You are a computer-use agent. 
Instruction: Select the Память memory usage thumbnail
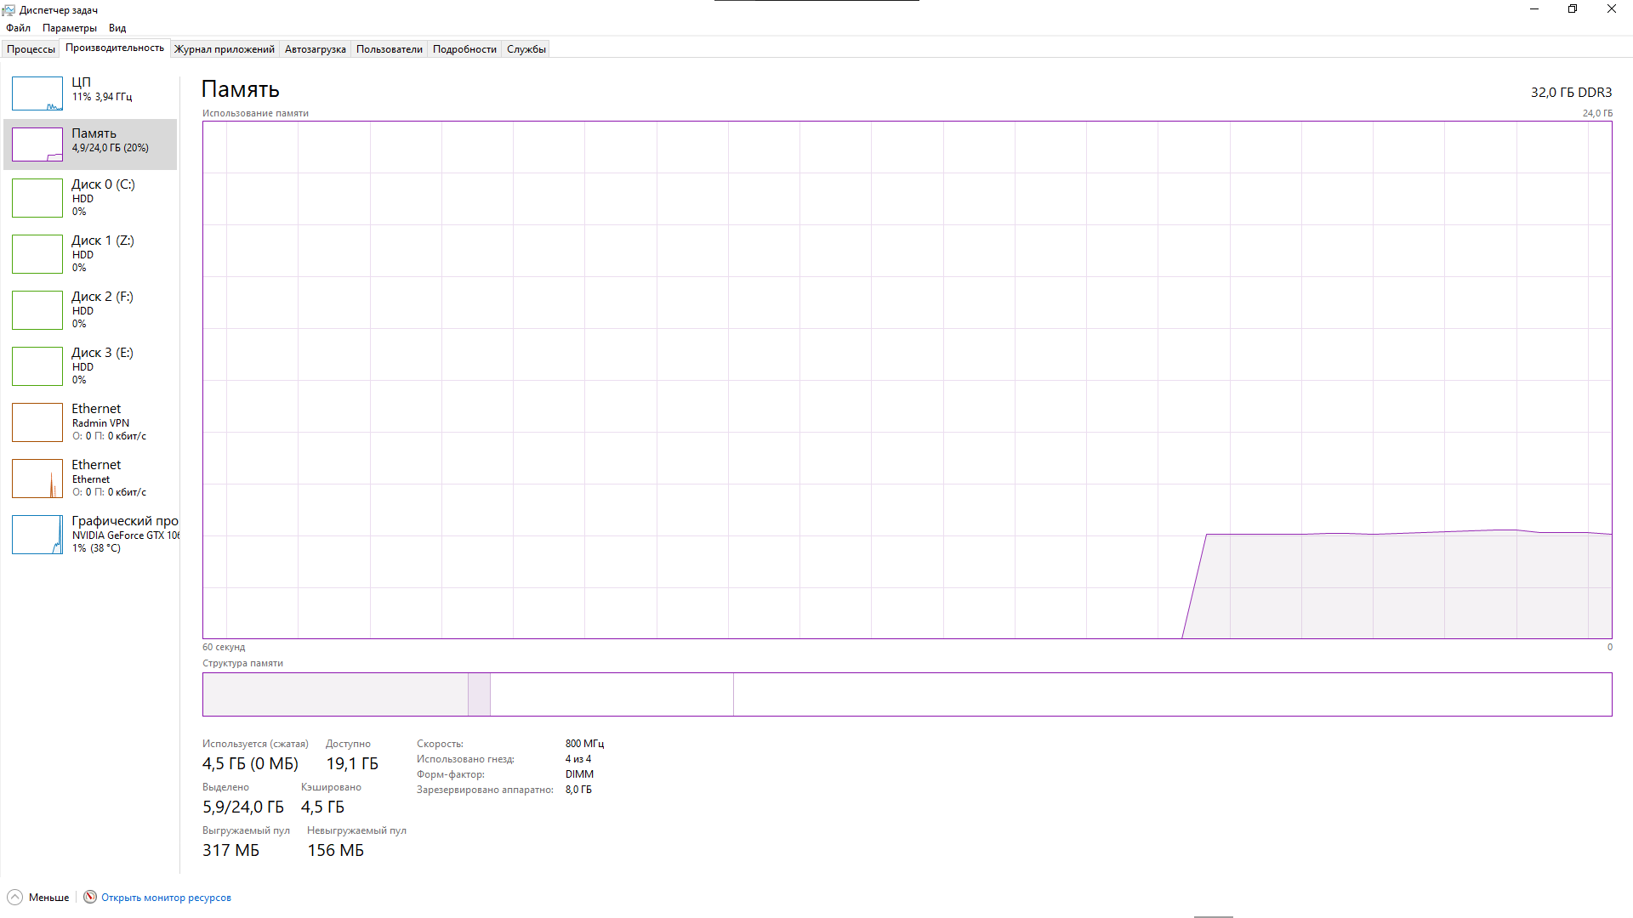pos(37,144)
